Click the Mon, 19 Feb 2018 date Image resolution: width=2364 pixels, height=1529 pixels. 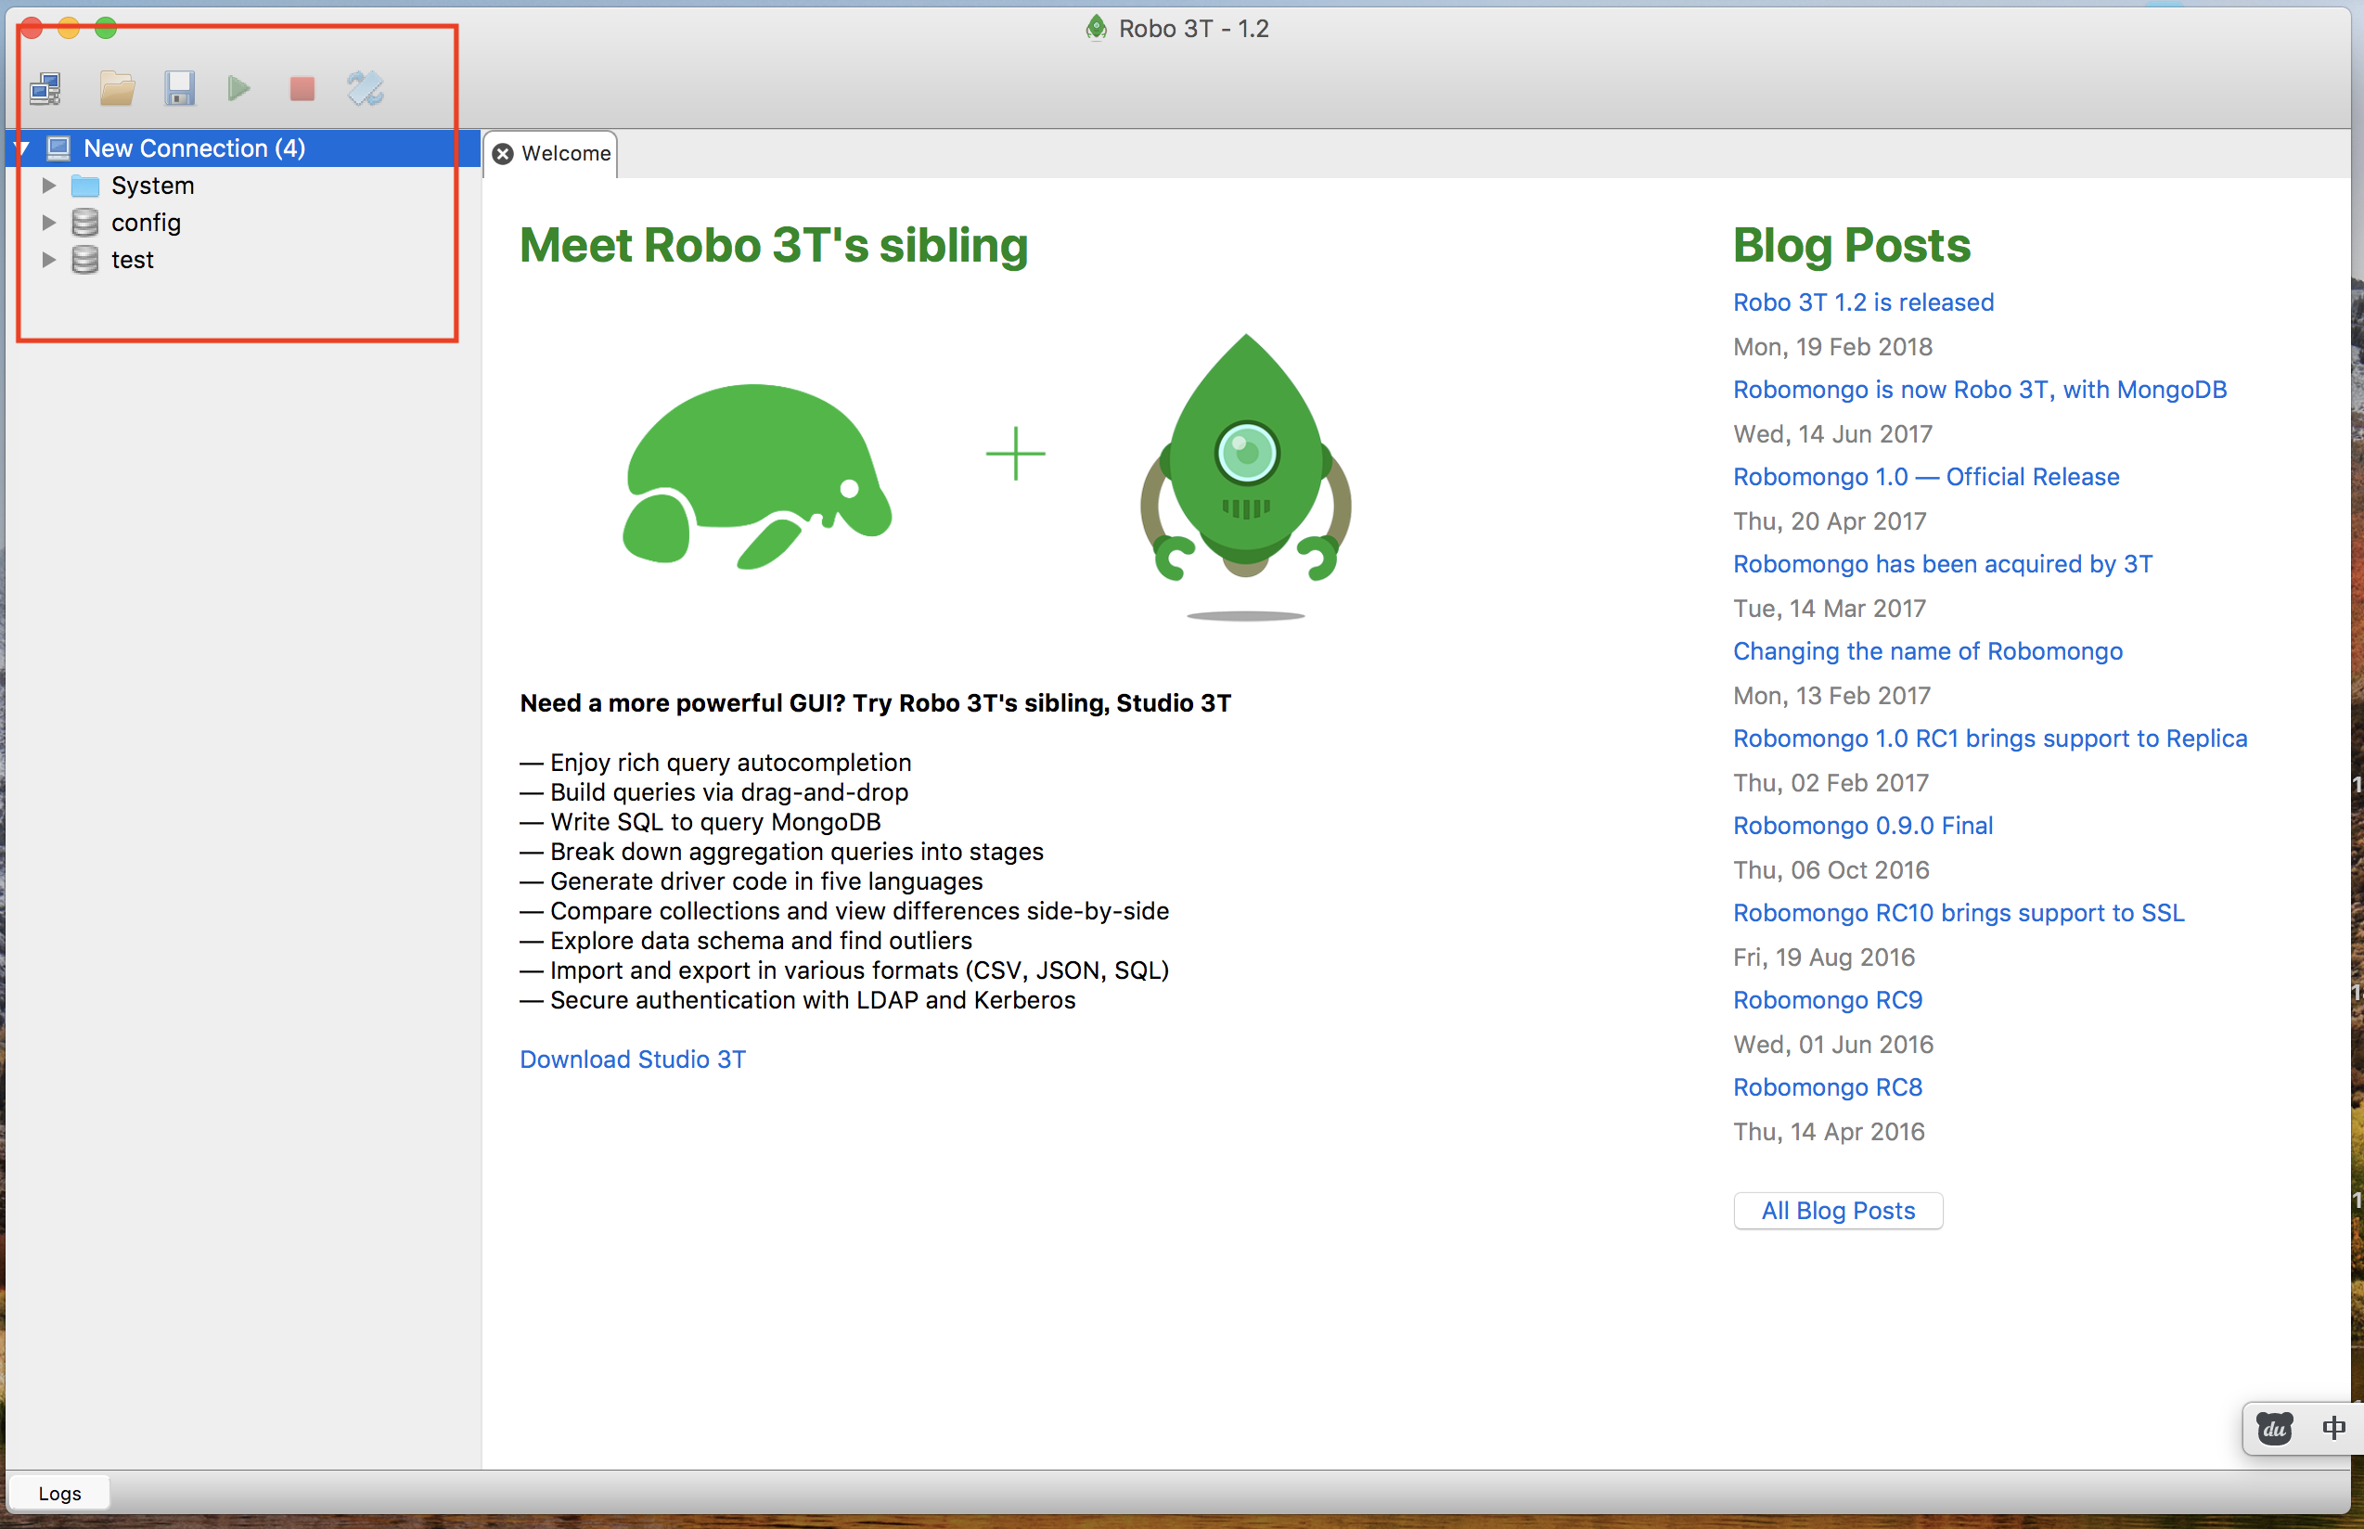(1832, 346)
